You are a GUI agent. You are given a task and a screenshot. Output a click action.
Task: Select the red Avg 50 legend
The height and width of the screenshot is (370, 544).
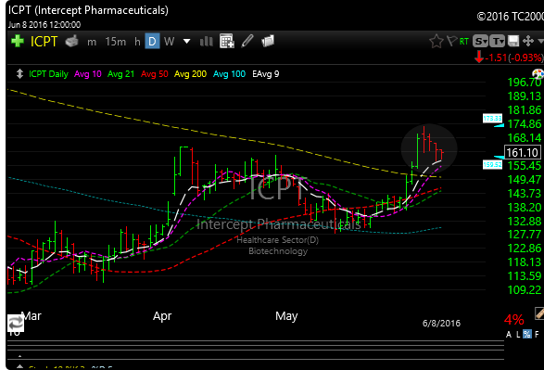[155, 74]
